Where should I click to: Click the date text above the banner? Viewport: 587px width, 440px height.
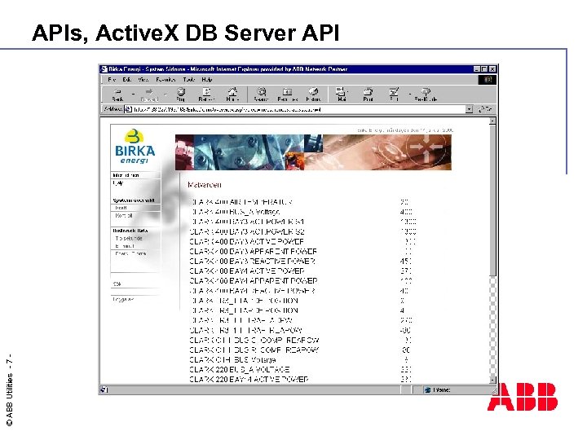[405, 130]
